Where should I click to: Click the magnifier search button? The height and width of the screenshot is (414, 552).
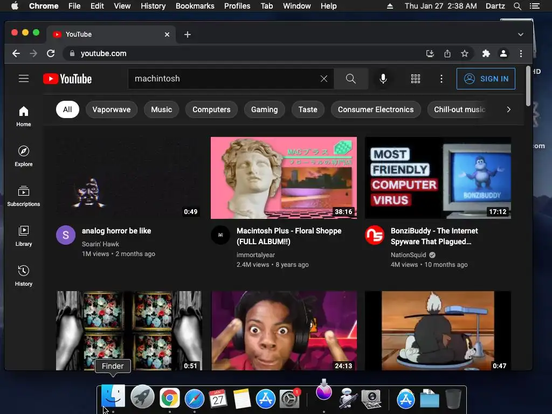[350, 79]
